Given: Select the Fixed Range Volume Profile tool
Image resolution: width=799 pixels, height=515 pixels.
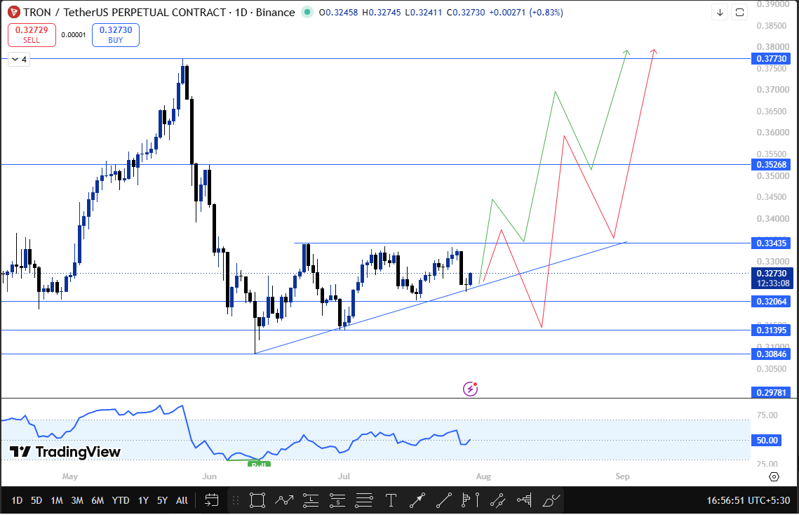Looking at the screenshot, I should click(x=524, y=500).
